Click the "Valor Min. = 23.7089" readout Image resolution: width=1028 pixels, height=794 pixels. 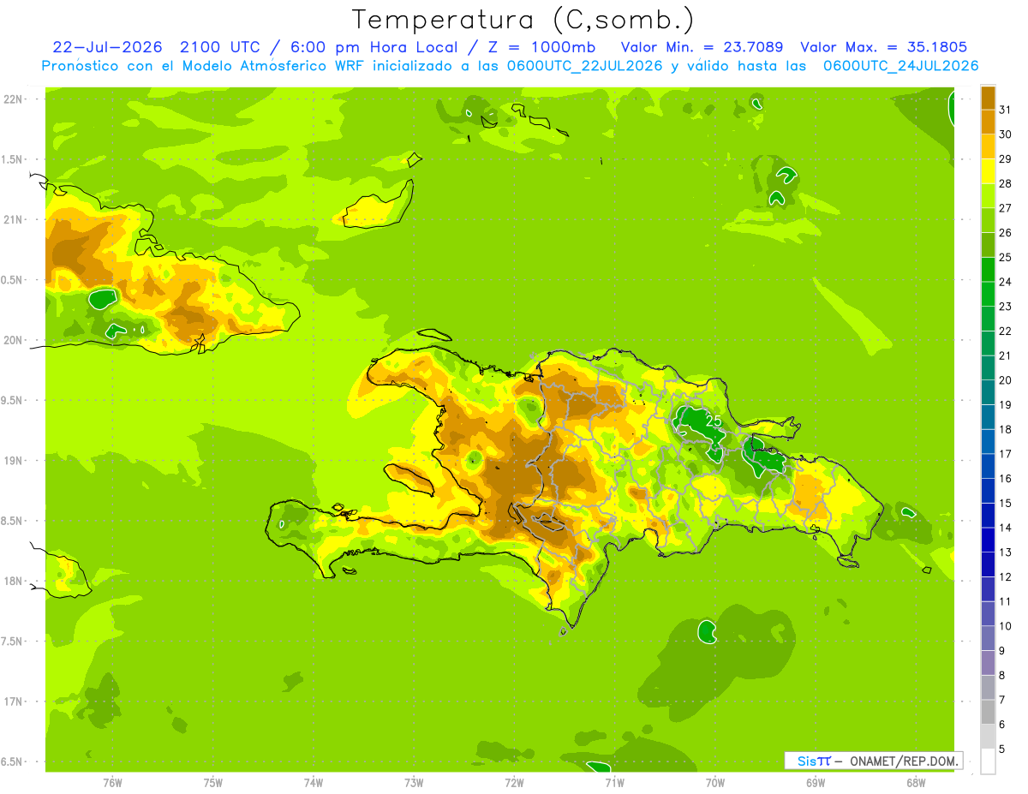click(702, 47)
